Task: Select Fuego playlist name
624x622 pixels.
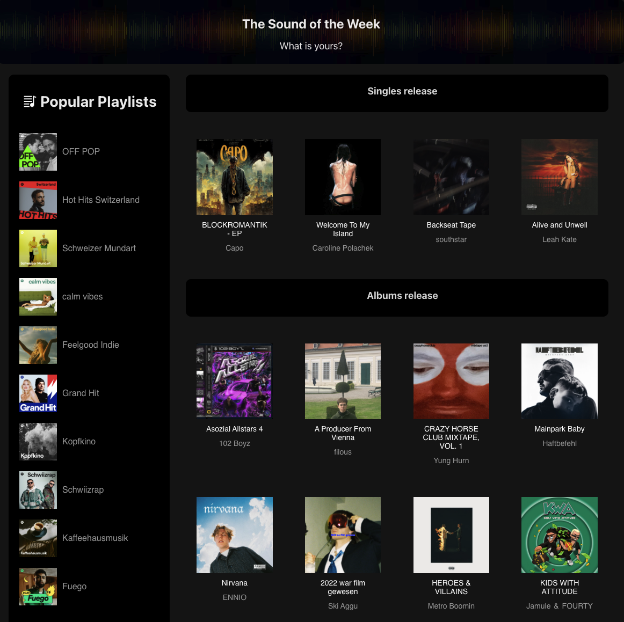Action: pos(75,586)
